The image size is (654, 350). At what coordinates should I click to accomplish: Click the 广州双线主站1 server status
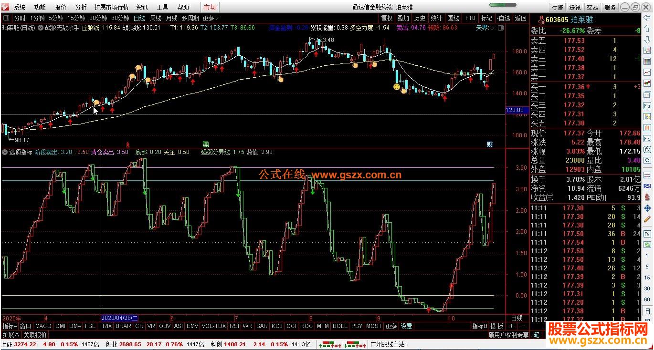click(x=389, y=344)
